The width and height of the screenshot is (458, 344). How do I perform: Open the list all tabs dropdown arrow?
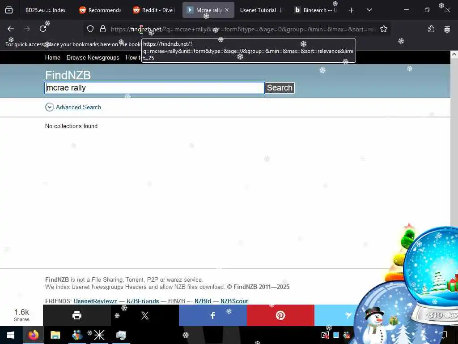[369, 10]
